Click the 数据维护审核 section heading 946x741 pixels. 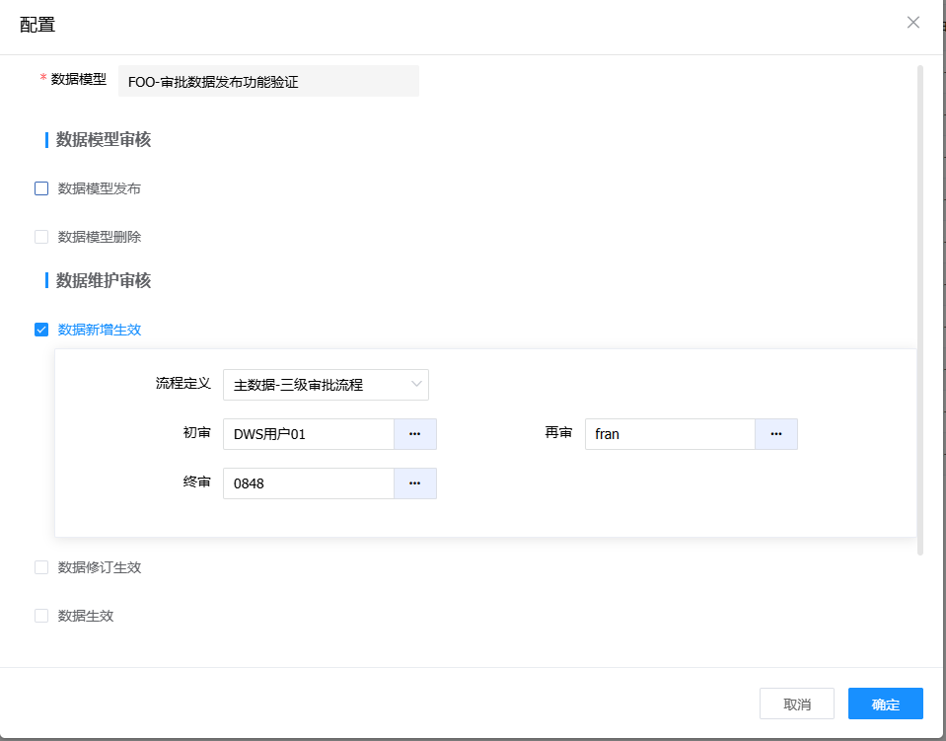coord(104,281)
